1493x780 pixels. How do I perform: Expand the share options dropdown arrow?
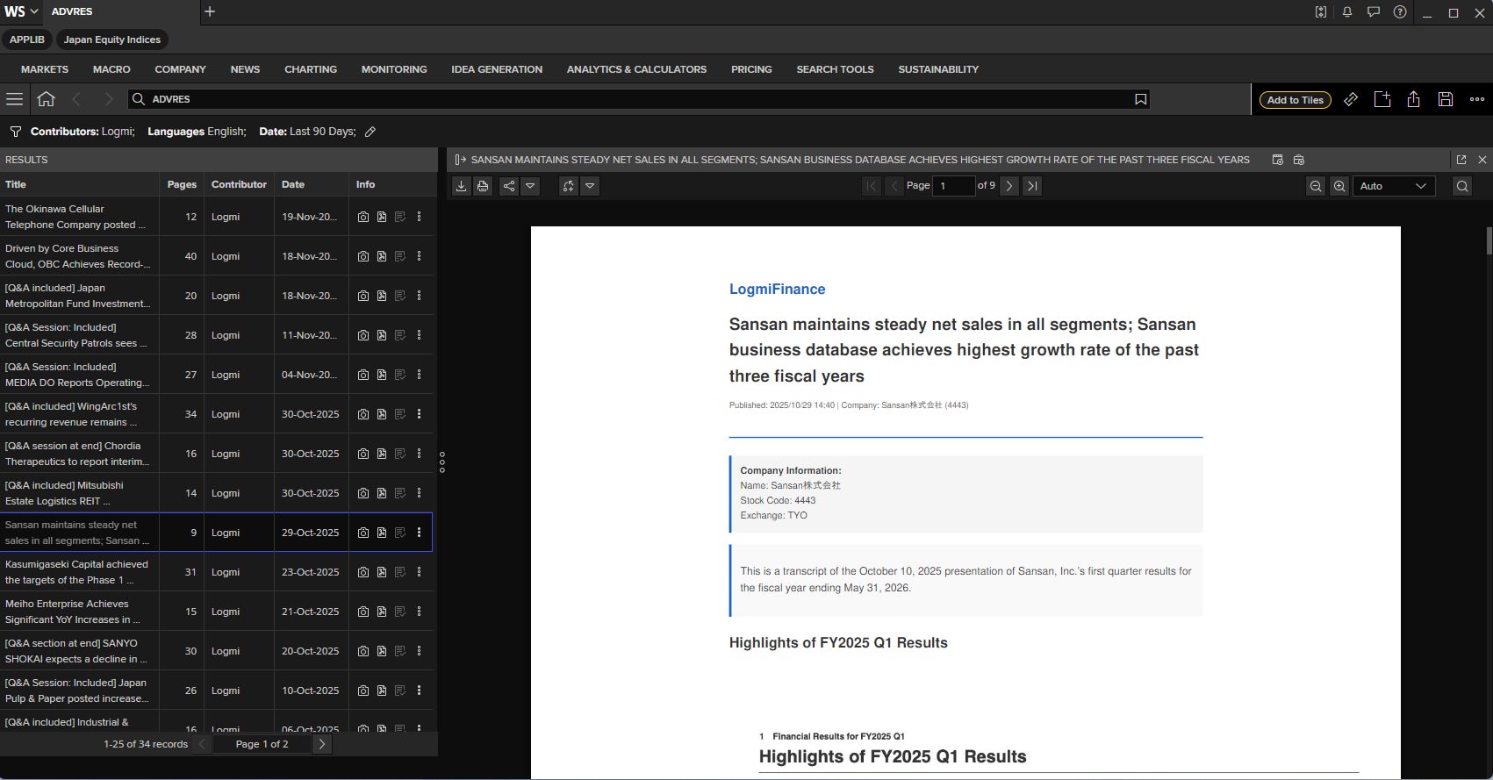click(x=530, y=186)
